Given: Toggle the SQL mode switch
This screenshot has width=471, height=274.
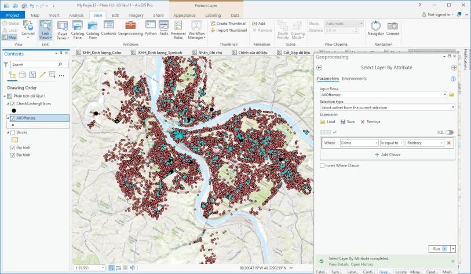Looking at the screenshot, I should (450, 132).
